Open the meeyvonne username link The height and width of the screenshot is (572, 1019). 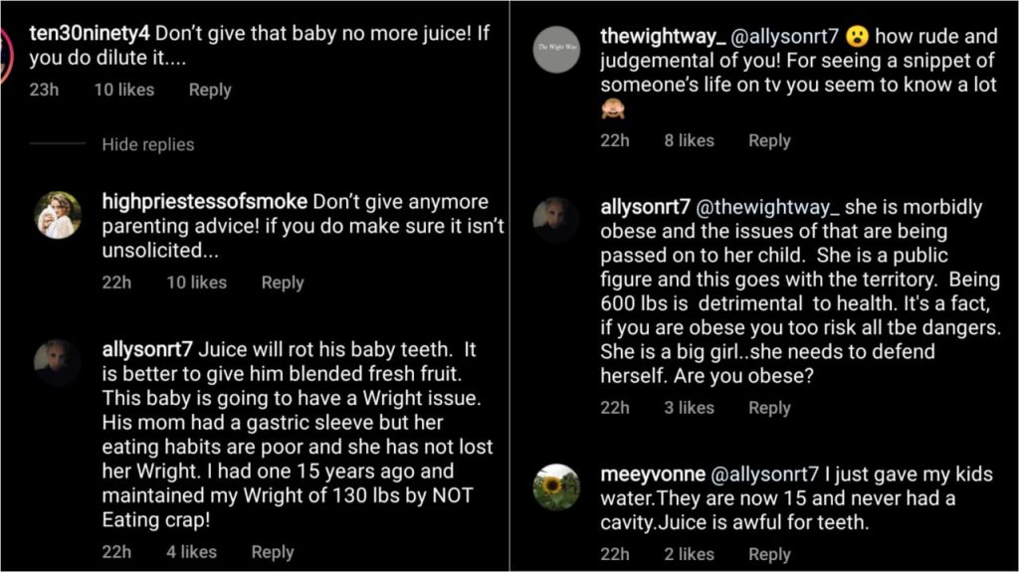coord(653,475)
